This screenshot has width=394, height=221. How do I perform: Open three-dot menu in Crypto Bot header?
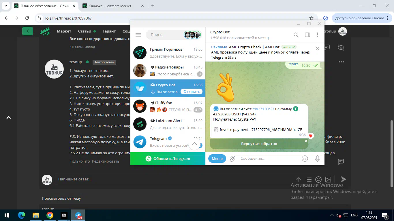click(x=318, y=35)
